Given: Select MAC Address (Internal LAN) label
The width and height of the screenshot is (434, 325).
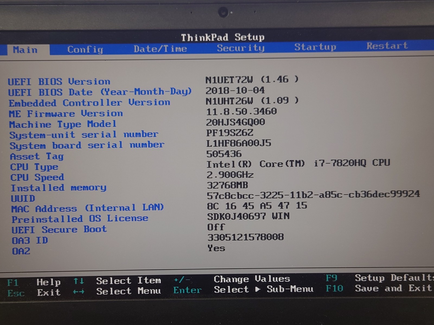Looking at the screenshot, I should pyautogui.click(x=88, y=208).
